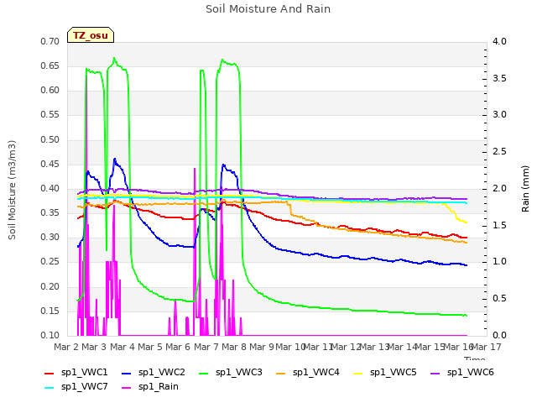Toggle sp1_VWC1 legend entry
The width and height of the screenshot is (537, 403).
pos(76,372)
